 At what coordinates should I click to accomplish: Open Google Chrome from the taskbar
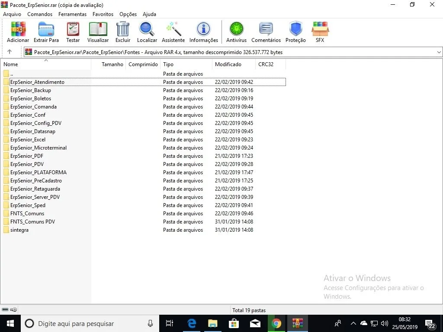click(x=276, y=323)
